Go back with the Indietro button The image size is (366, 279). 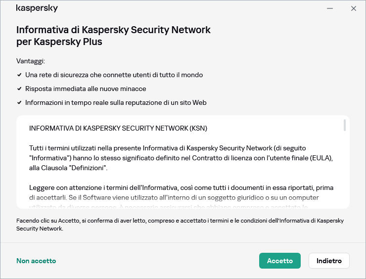click(329, 261)
